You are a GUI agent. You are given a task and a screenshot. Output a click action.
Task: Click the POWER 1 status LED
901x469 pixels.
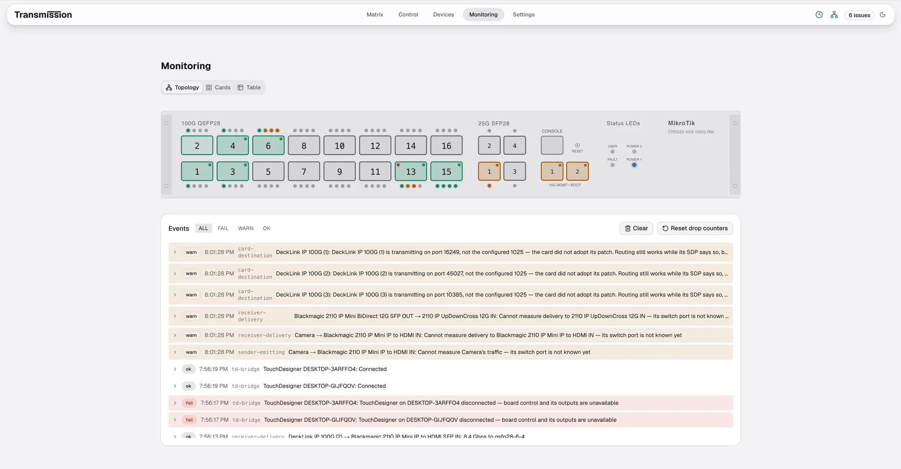[x=634, y=165]
